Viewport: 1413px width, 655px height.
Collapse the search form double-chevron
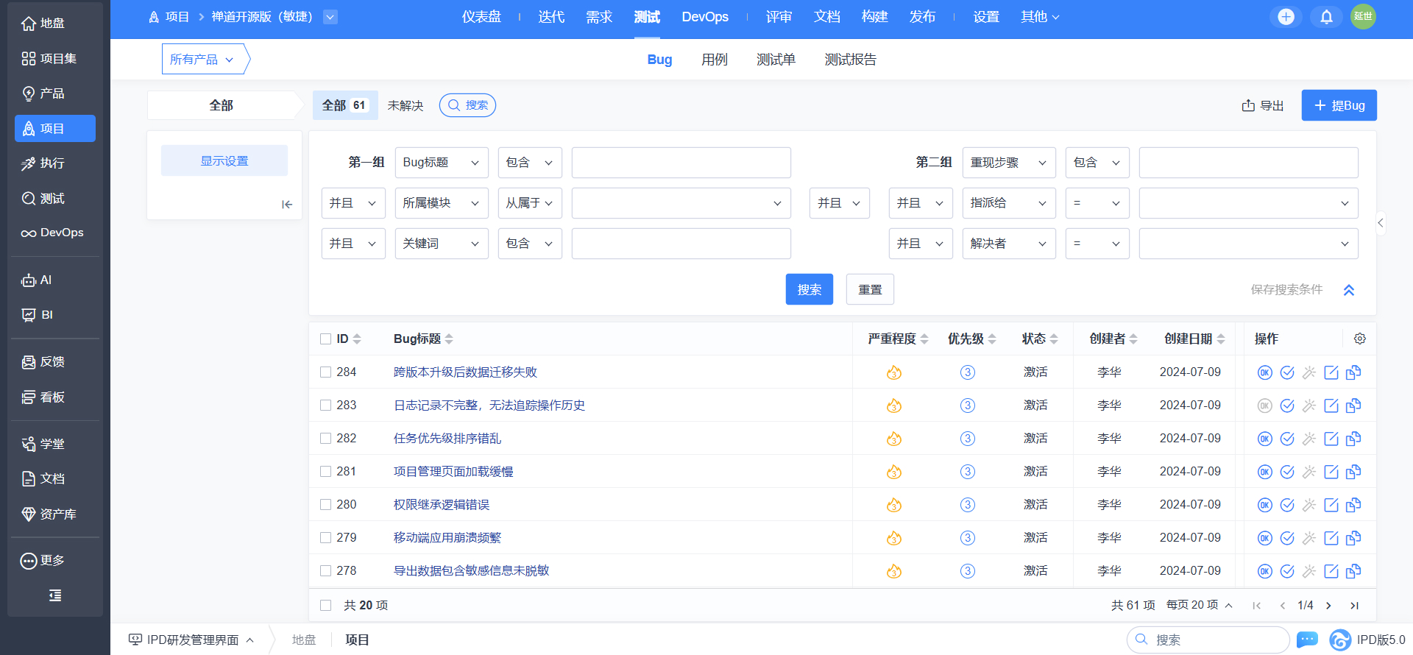pos(1349,290)
